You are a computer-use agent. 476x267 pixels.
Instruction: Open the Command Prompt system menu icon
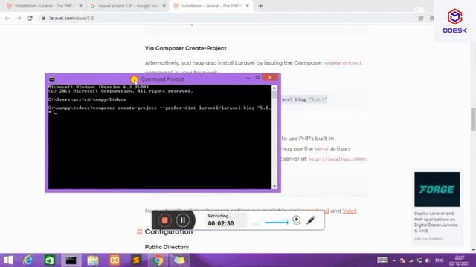coord(52,79)
